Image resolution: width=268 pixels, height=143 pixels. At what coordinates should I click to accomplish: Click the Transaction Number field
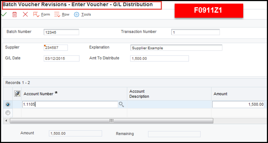[196, 32]
